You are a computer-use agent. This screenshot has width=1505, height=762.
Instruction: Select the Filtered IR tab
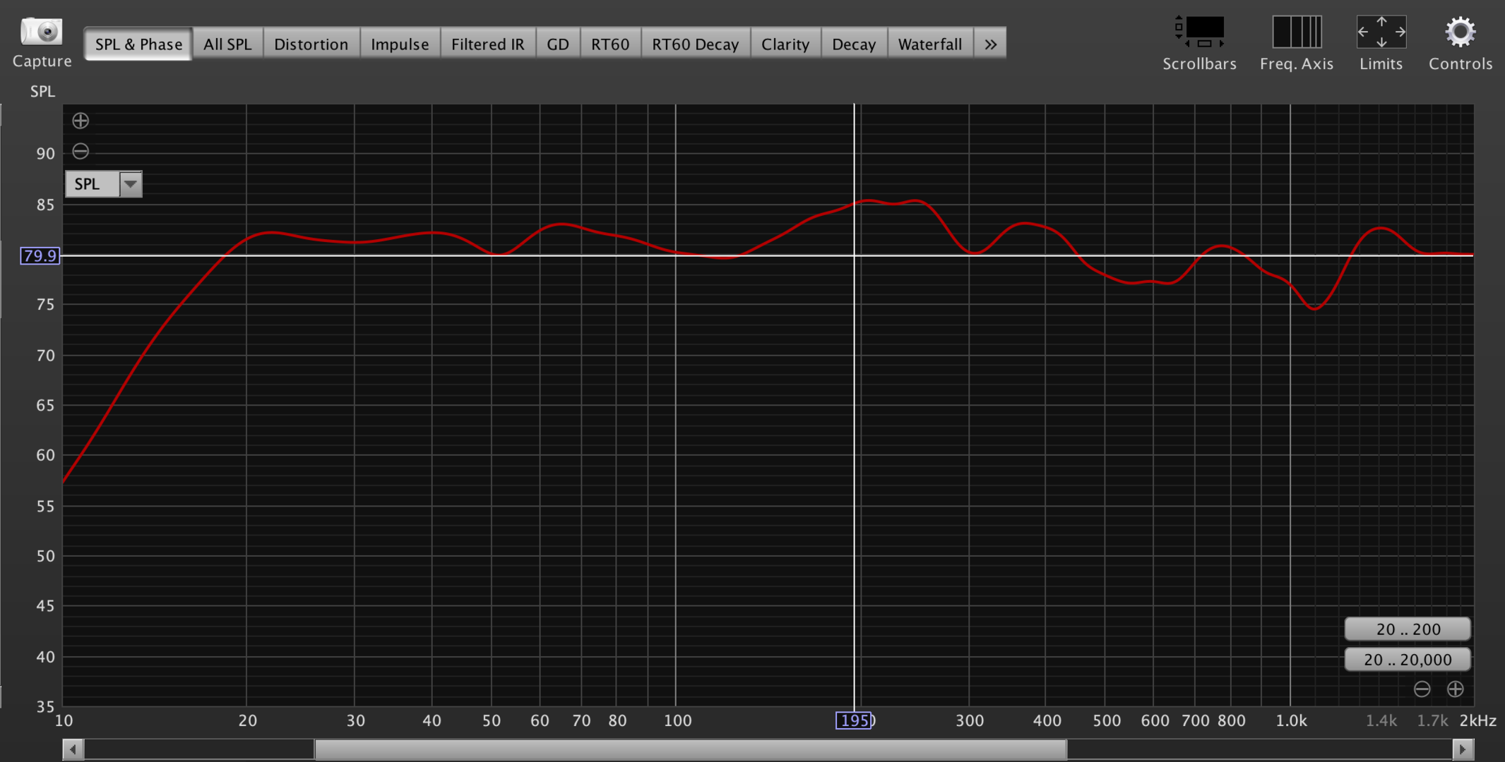[487, 44]
